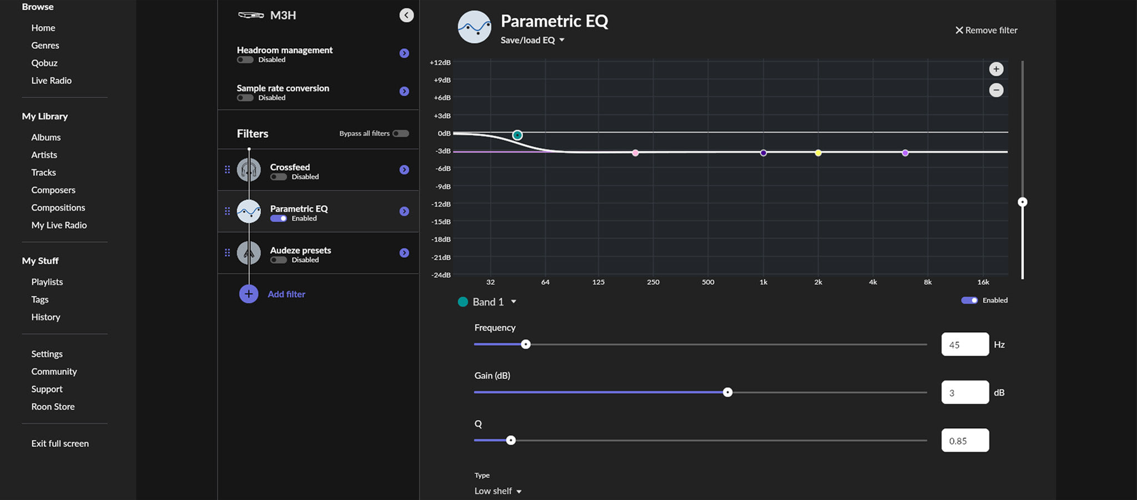The height and width of the screenshot is (500, 1137).
Task: Zoom in the EQ graph with plus
Action: pos(996,69)
